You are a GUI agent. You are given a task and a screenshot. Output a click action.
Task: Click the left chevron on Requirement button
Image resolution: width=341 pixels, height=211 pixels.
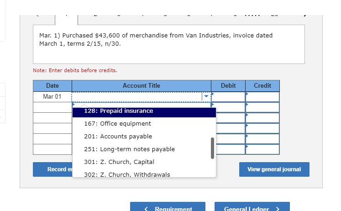(146, 209)
